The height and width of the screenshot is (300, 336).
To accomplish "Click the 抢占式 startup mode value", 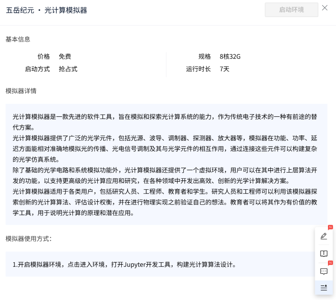I will [68, 69].
